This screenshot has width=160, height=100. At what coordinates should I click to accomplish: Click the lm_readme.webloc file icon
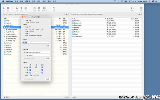pos(5,36)
